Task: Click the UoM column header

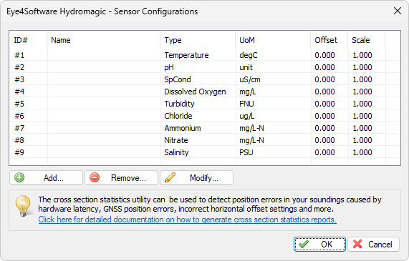Action: (273, 40)
